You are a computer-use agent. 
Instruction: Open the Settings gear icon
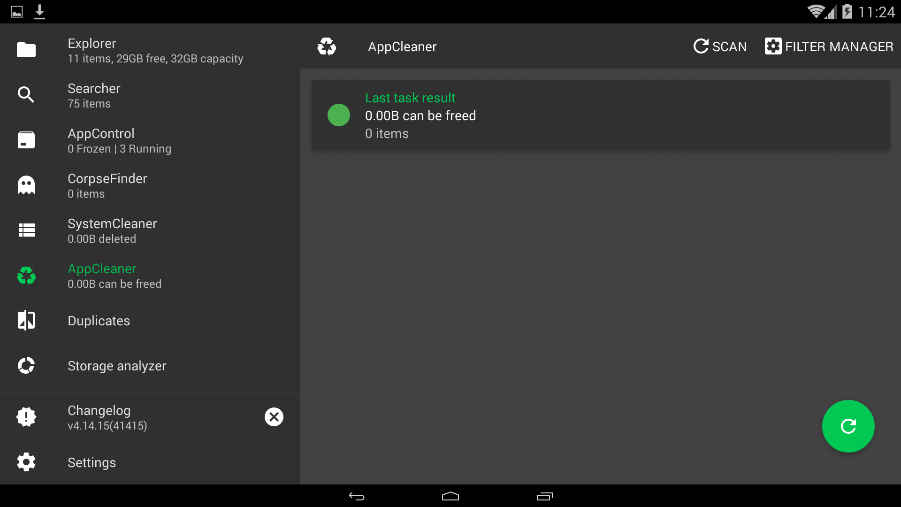[26, 462]
